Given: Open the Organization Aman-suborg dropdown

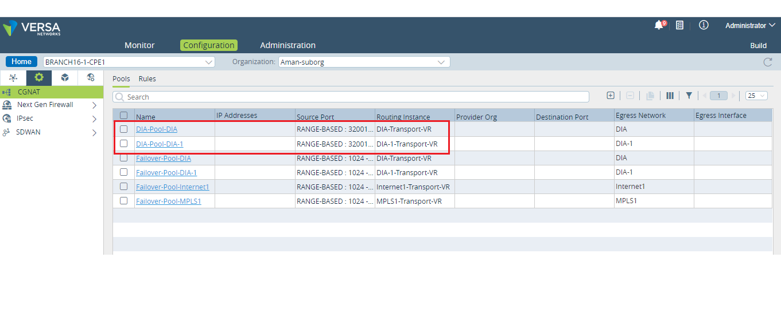Looking at the screenshot, I should tap(364, 62).
